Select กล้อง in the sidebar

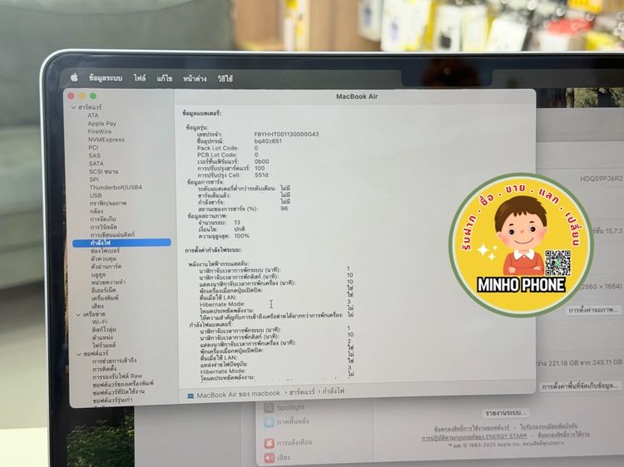[97, 211]
